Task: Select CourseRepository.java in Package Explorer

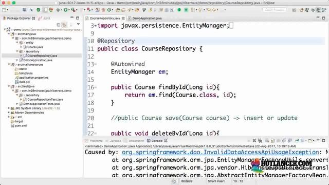Action: 42,56
